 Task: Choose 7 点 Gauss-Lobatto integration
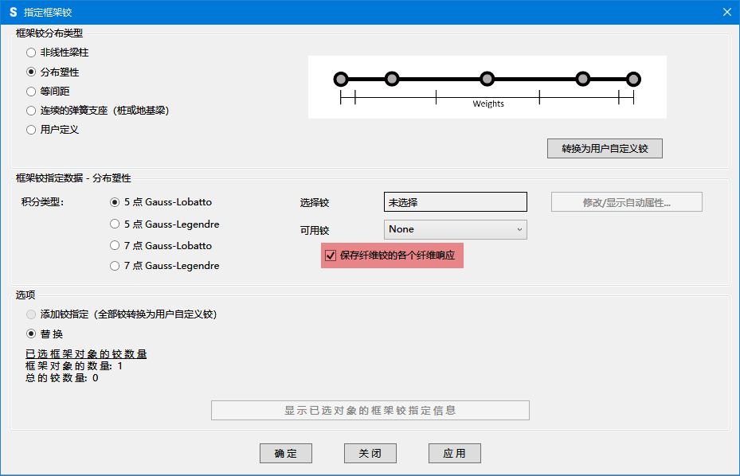(115, 245)
